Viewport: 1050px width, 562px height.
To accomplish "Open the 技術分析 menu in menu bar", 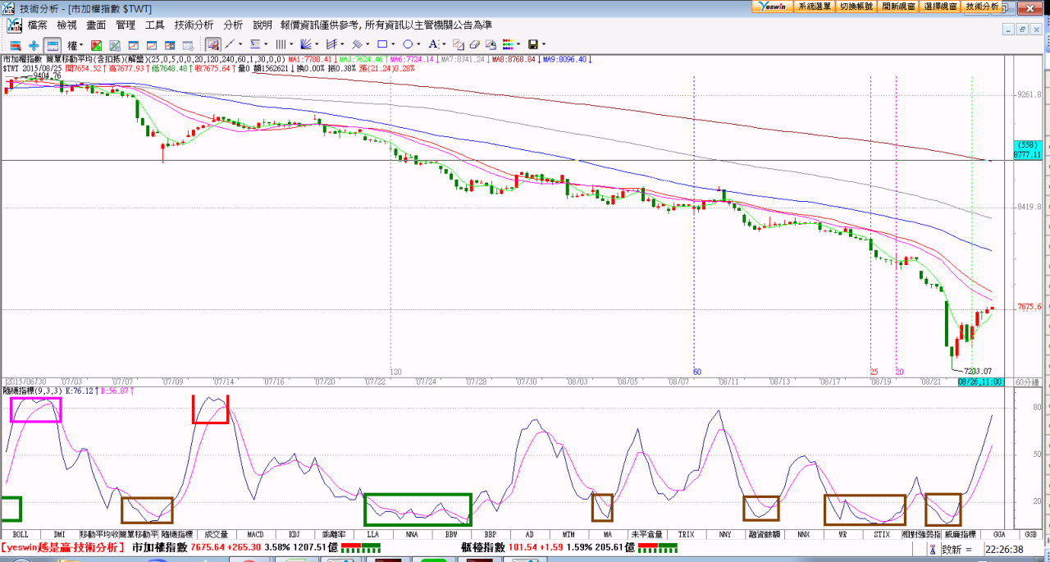I will tap(194, 25).
